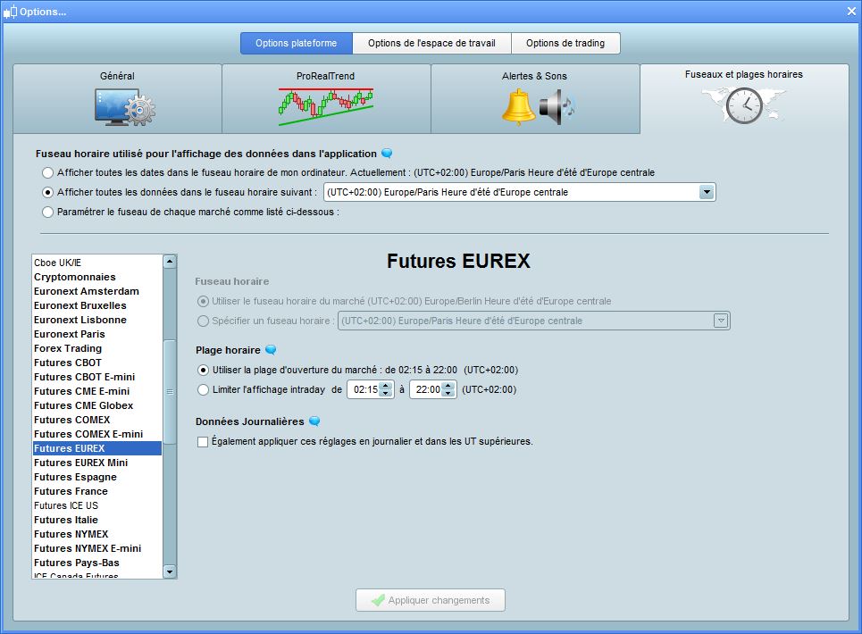Select 'Limiter l'affichage intraday' radio

203,389
